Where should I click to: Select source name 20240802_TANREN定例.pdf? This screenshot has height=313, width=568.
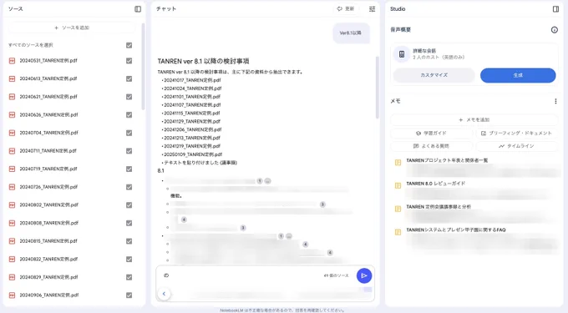coord(49,204)
